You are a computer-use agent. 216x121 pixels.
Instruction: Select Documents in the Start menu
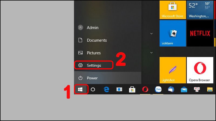tap(96, 40)
